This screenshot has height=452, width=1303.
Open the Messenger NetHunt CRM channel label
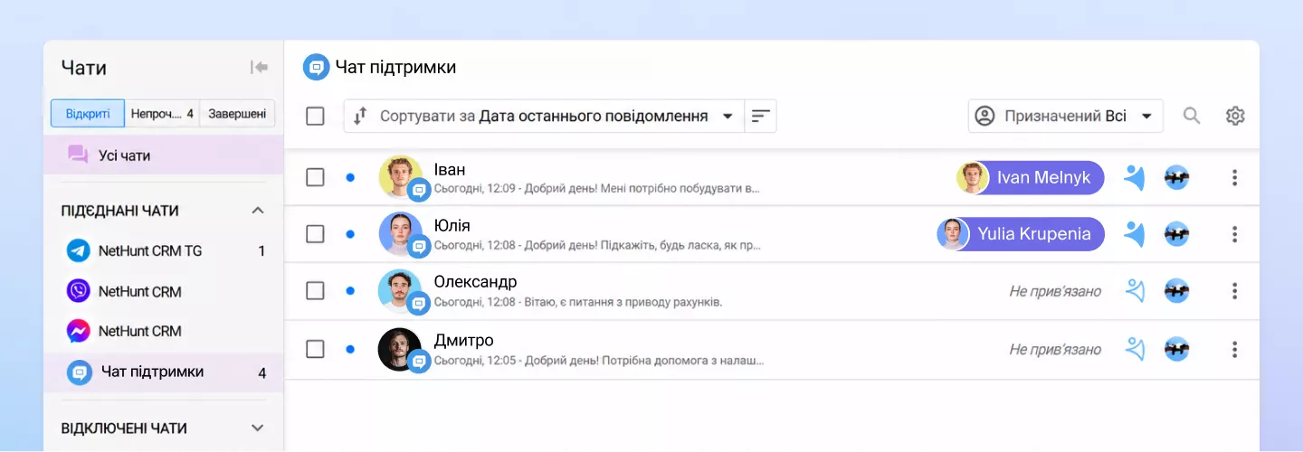click(x=140, y=331)
